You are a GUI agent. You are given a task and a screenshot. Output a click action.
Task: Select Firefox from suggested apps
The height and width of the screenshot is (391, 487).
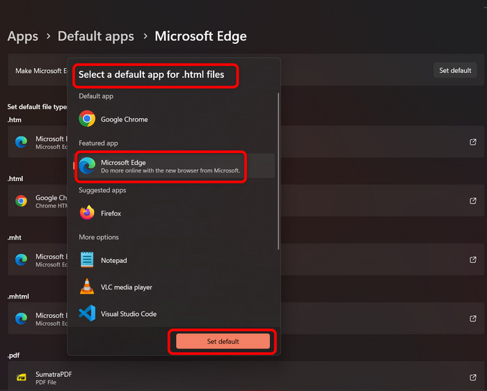174,213
